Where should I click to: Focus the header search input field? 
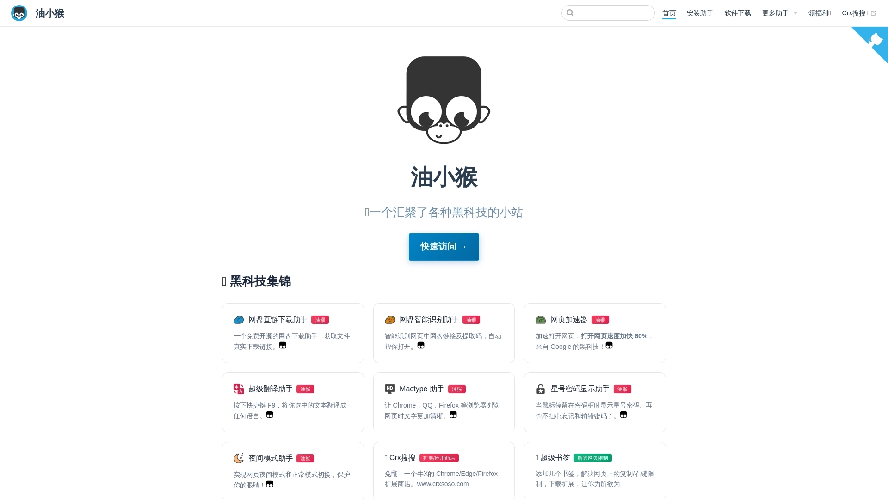pos(608,13)
